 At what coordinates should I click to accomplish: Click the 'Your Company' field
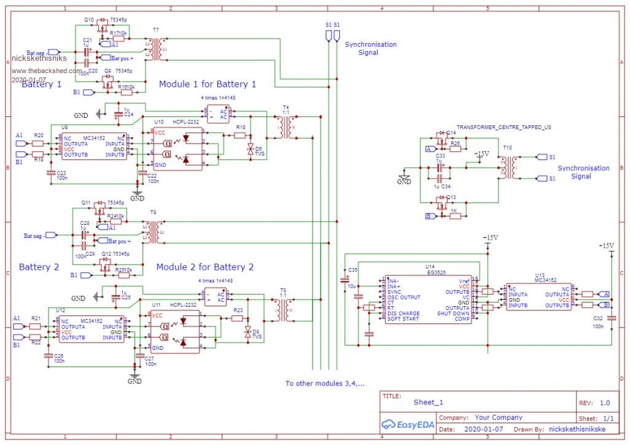click(x=498, y=417)
